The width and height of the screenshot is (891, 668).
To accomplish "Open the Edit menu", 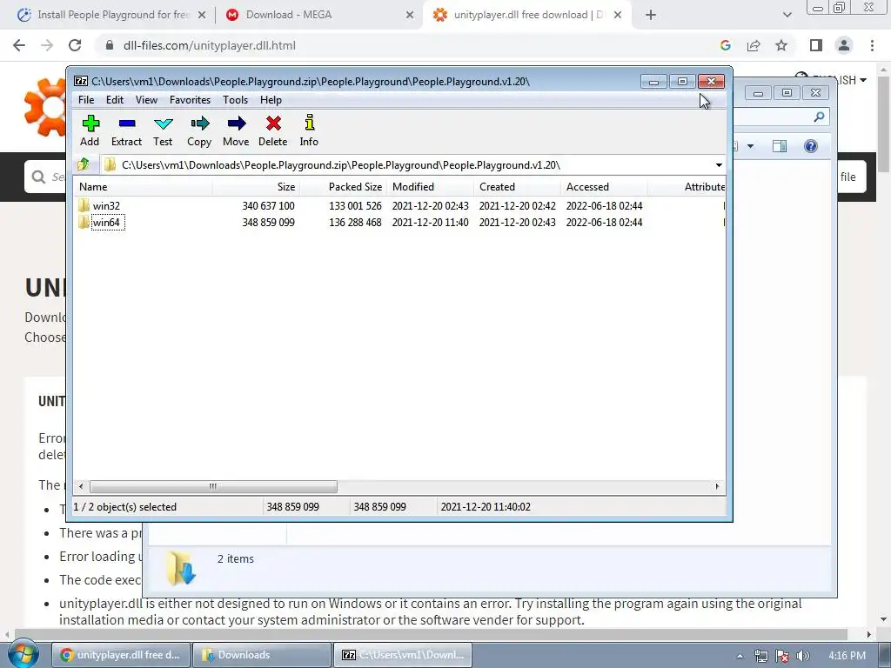I will click(115, 100).
